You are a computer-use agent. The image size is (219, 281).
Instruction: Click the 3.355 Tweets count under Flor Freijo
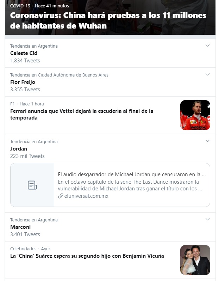[x=25, y=90]
